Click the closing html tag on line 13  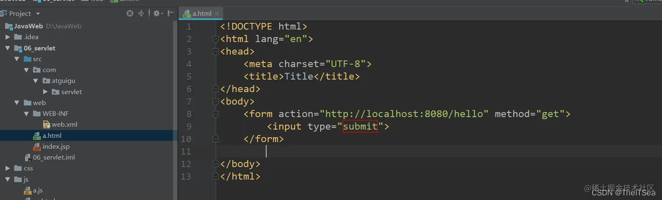click(x=240, y=177)
